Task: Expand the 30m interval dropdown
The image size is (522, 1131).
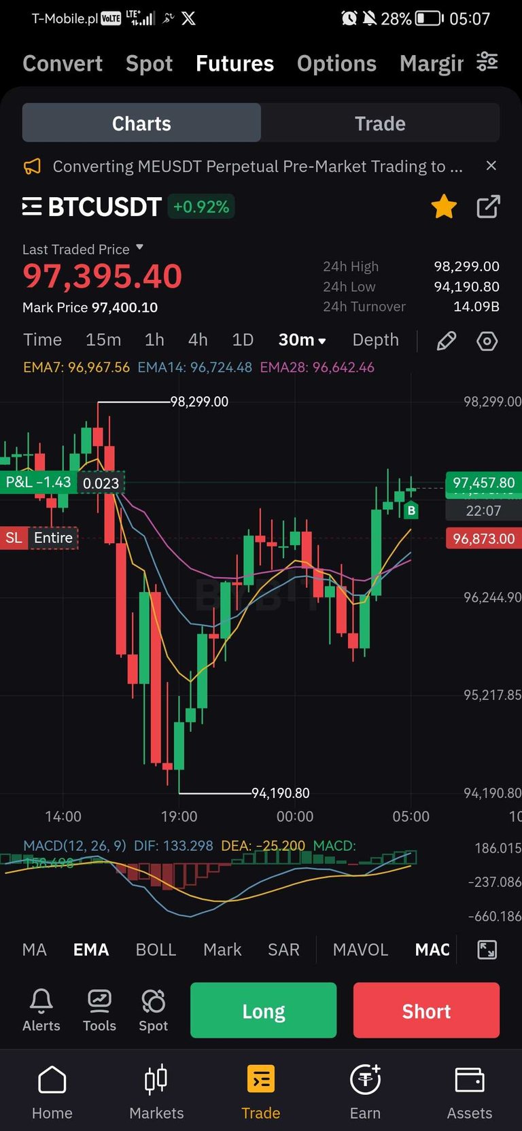Action: [x=302, y=340]
